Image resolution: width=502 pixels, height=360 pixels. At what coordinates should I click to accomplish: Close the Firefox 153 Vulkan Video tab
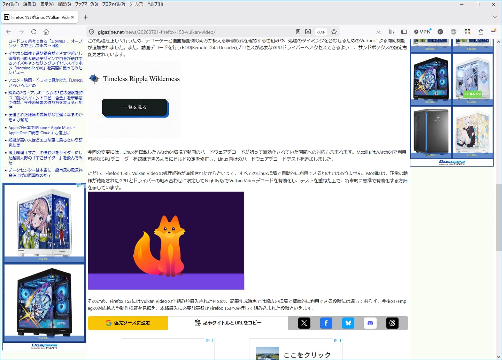pos(72,17)
